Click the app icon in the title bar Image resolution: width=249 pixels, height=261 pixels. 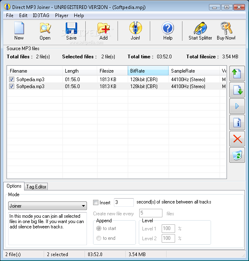click(x=7, y=7)
